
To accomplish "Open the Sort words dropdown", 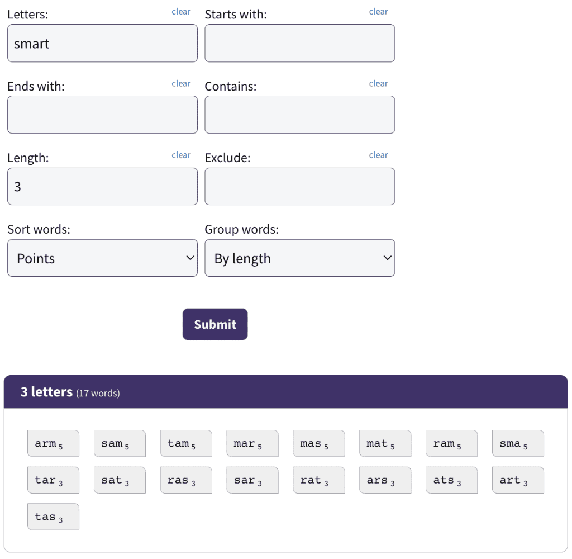I will pos(103,258).
